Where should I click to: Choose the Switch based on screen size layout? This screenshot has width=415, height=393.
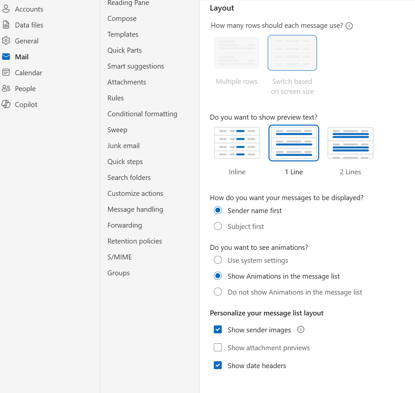[292, 53]
